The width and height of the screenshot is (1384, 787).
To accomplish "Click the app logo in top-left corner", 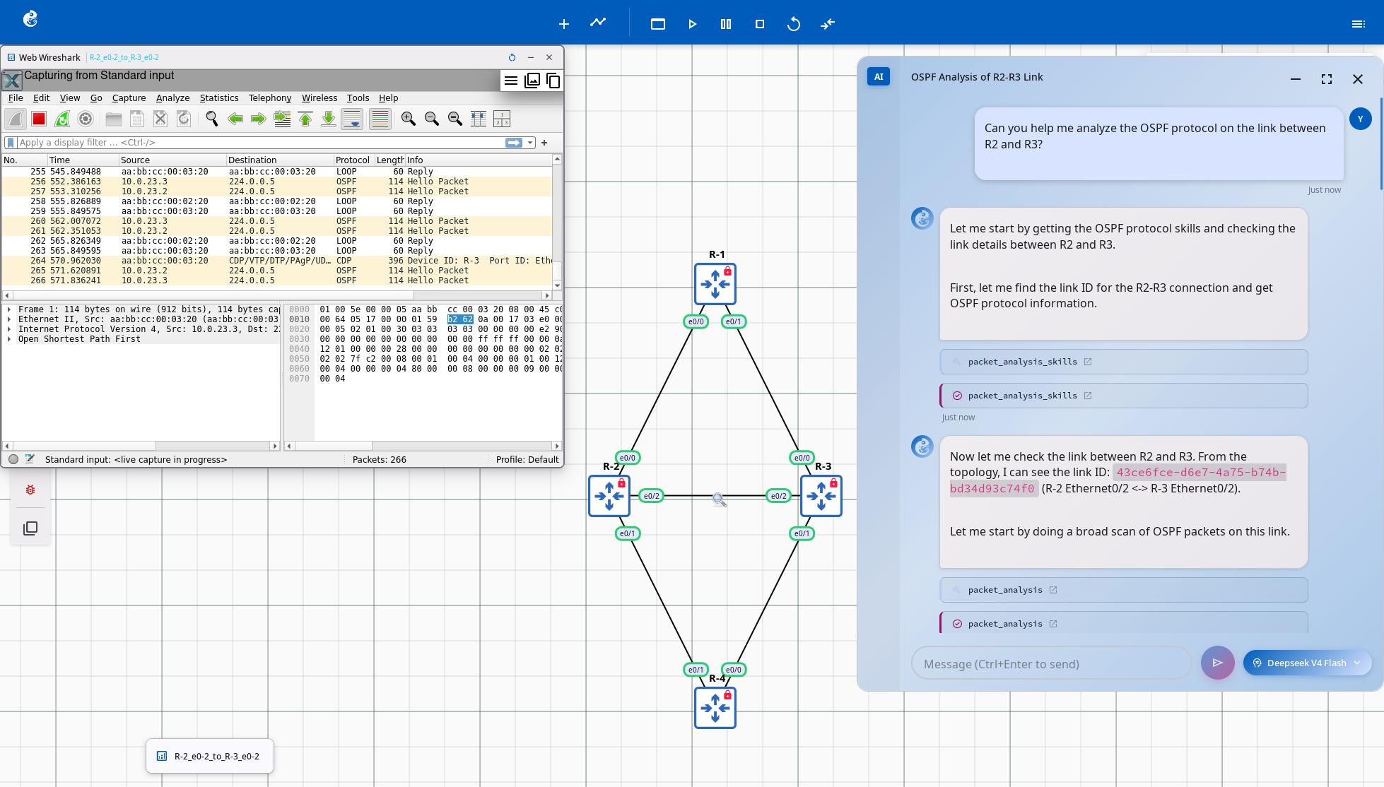I will click(x=30, y=19).
